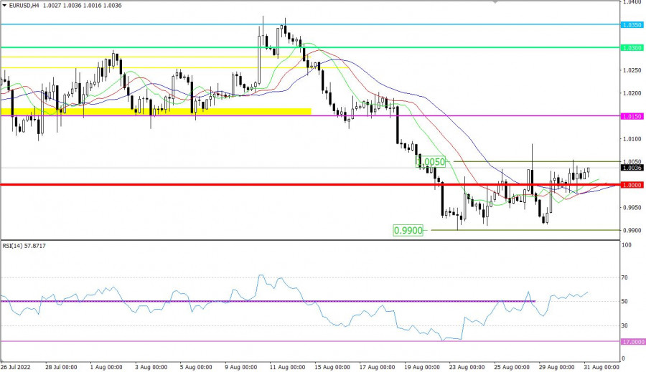Select the green boxed 1.0050 text label
This screenshot has height=372, width=646.
[x=431, y=162]
